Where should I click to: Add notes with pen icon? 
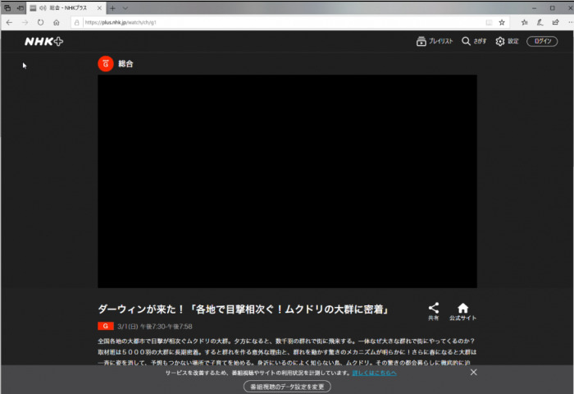[x=540, y=22]
